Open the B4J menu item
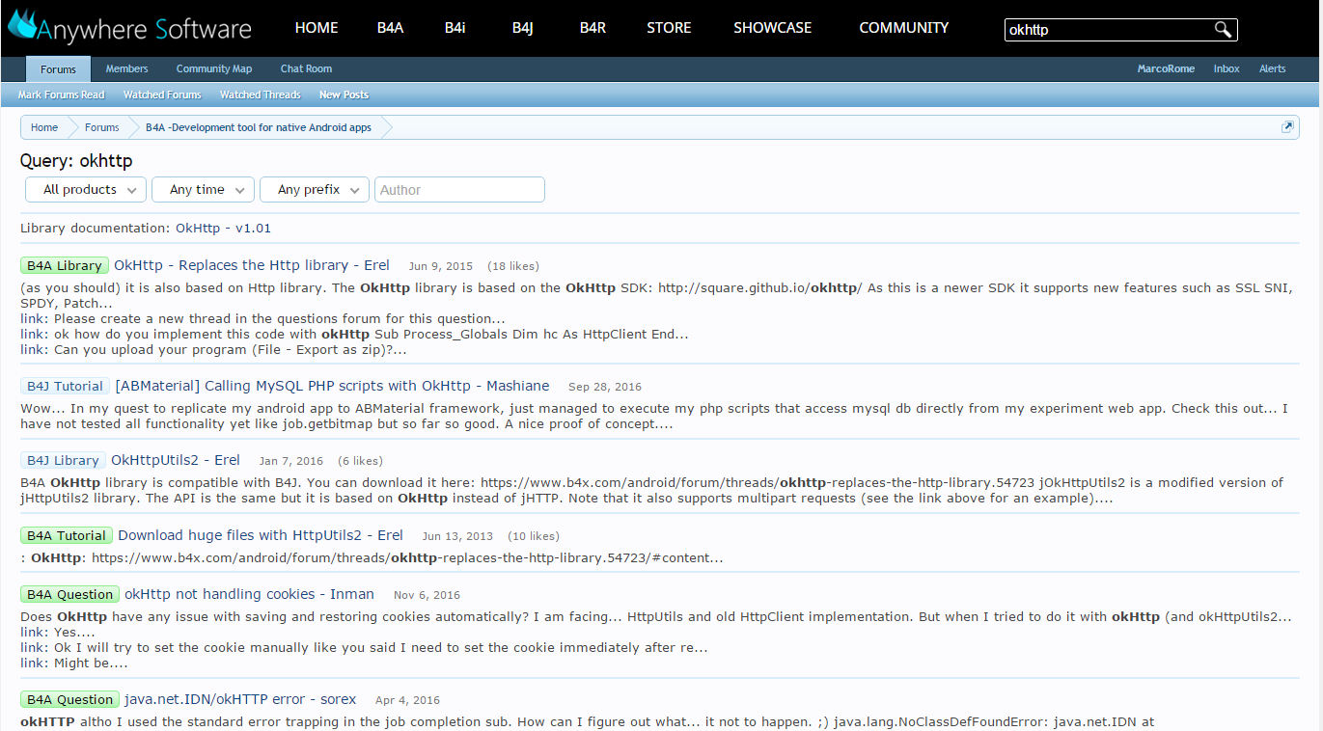Image resolution: width=1323 pixels, height=731 pixels. click(523, 28)
